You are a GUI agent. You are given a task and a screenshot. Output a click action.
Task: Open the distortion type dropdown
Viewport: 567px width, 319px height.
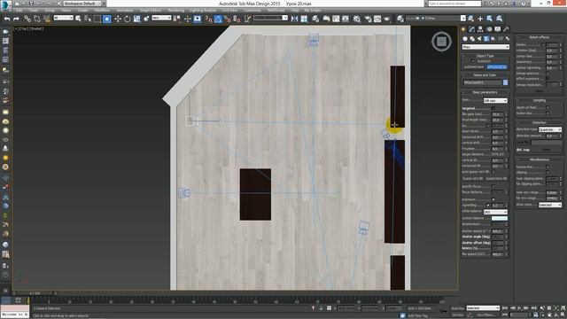point(550,129)
